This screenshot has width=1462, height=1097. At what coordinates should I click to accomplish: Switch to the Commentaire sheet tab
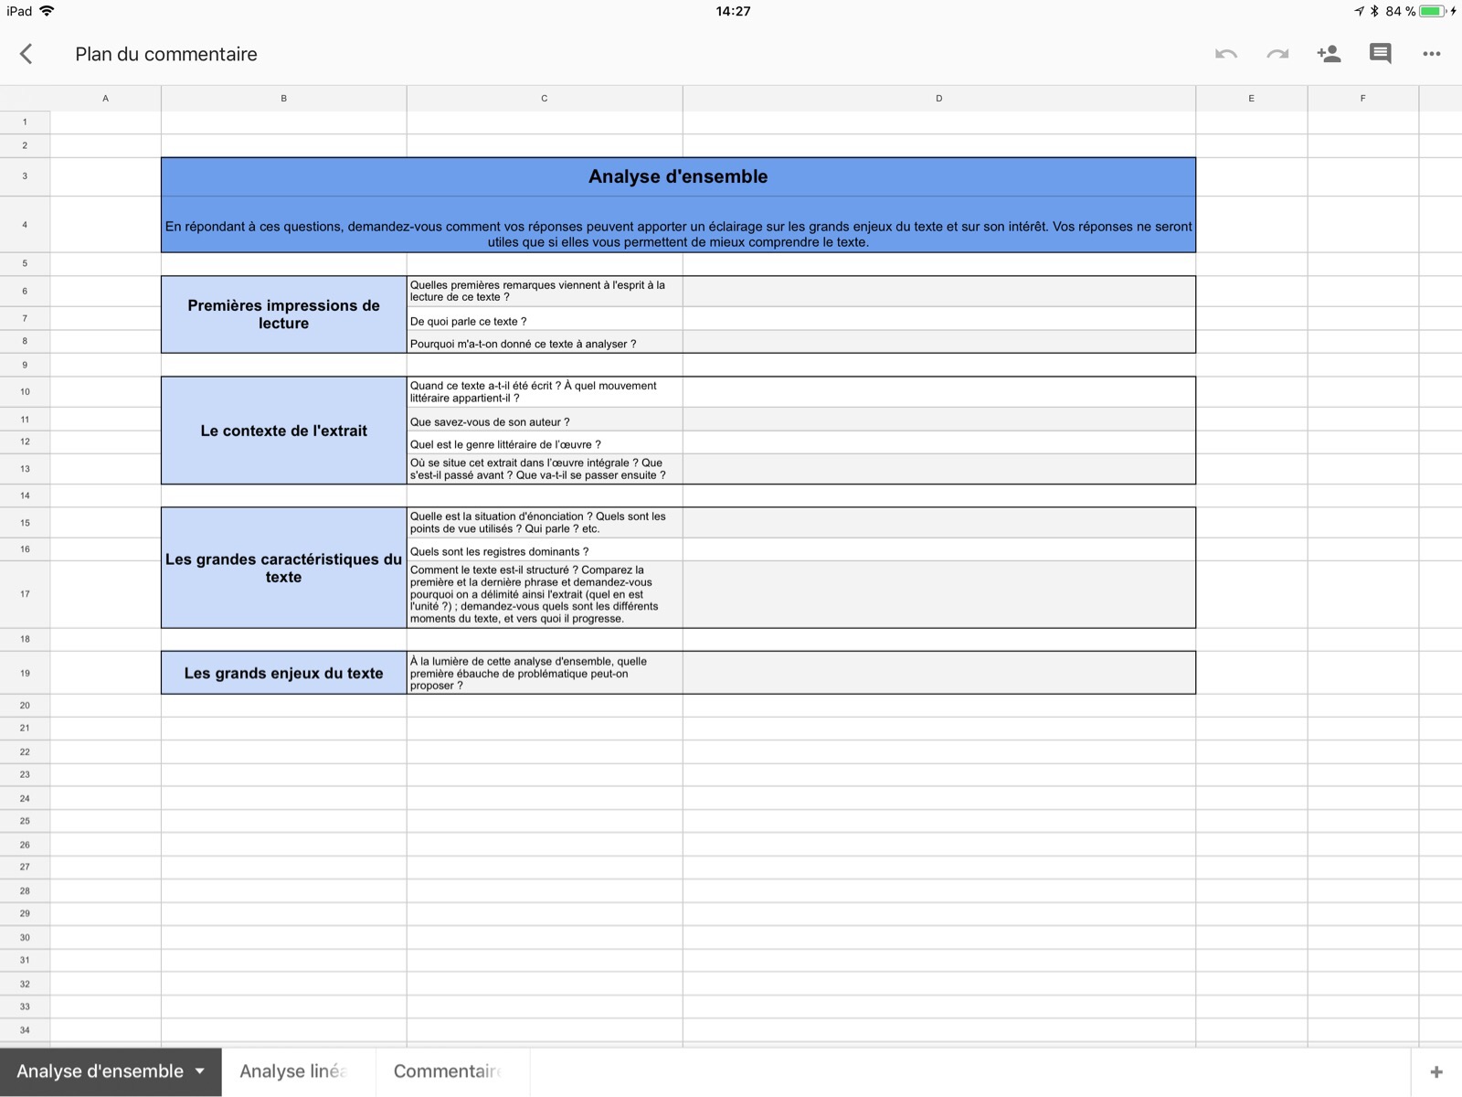452,1071
